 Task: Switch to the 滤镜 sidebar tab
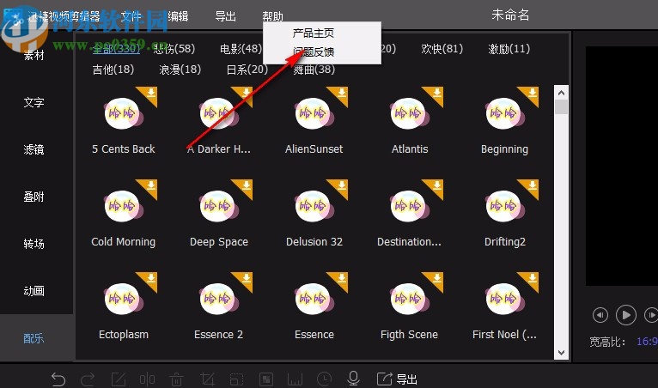coord(34,149)
